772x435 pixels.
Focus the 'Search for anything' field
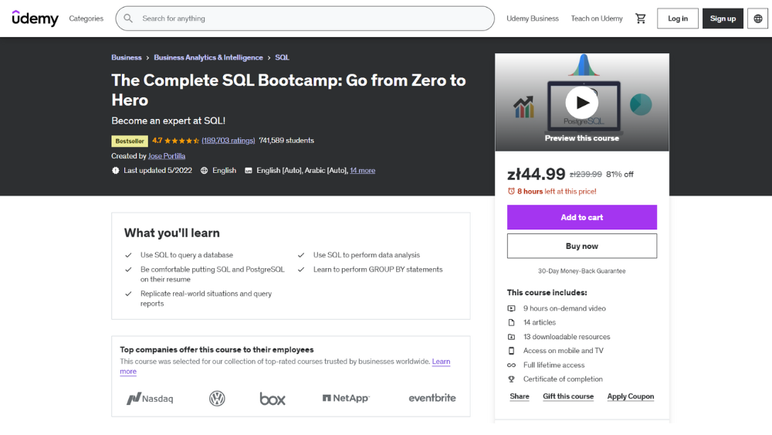point(305,19)
